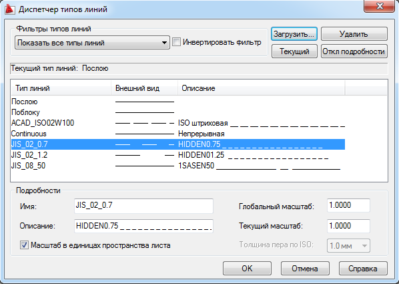Click the Текущий button
Screen dimensions: 399x284
(x=294, y=51)
